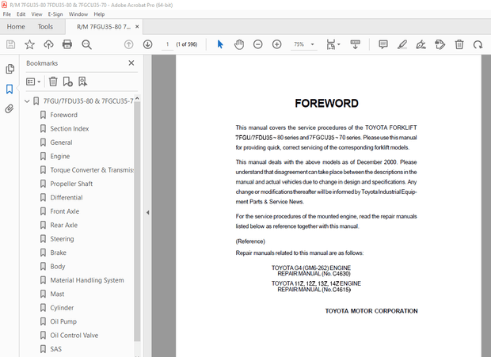This screenshot has width=491, height=357.
Task: Jump to Section Index bookmark
Action: 70,128
